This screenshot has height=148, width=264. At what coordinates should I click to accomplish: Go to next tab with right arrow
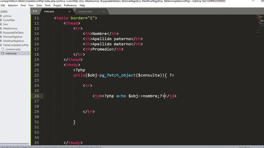36,11
